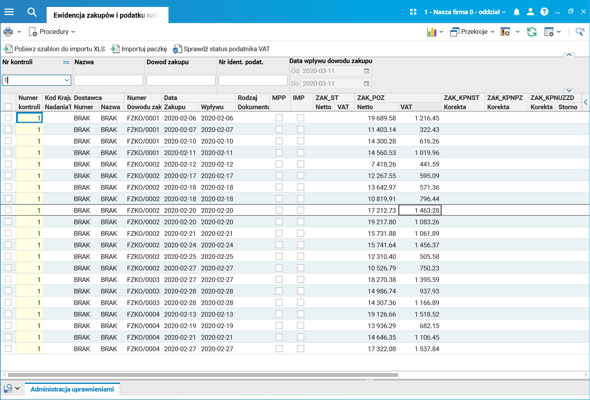Viewport: 590px width, 400px height.
Task: Check MPP box for the 2020-02-06 row
Action: [279, 118]
